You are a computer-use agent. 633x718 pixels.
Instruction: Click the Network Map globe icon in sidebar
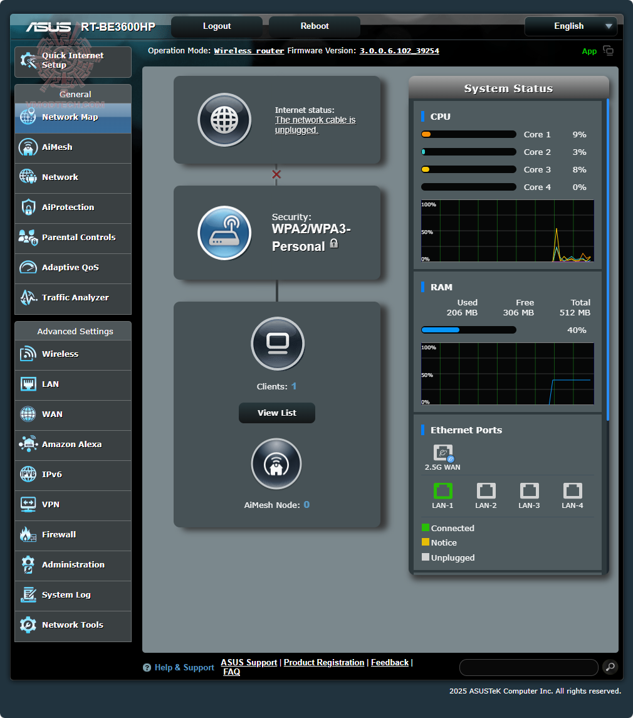click(x=28, y=116)
